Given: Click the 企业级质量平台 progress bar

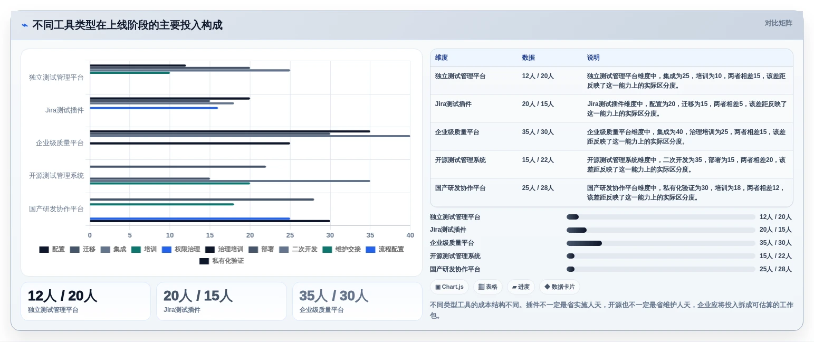Looking at the screenshot, I should coord(660,243).
